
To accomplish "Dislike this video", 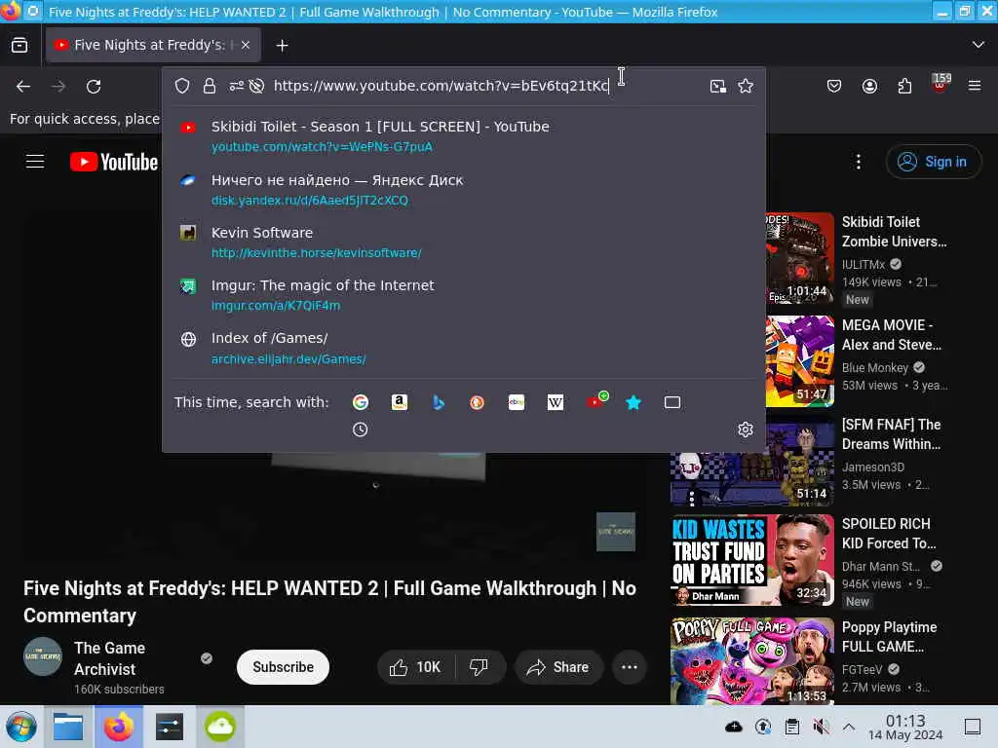I will coord(480,666).
